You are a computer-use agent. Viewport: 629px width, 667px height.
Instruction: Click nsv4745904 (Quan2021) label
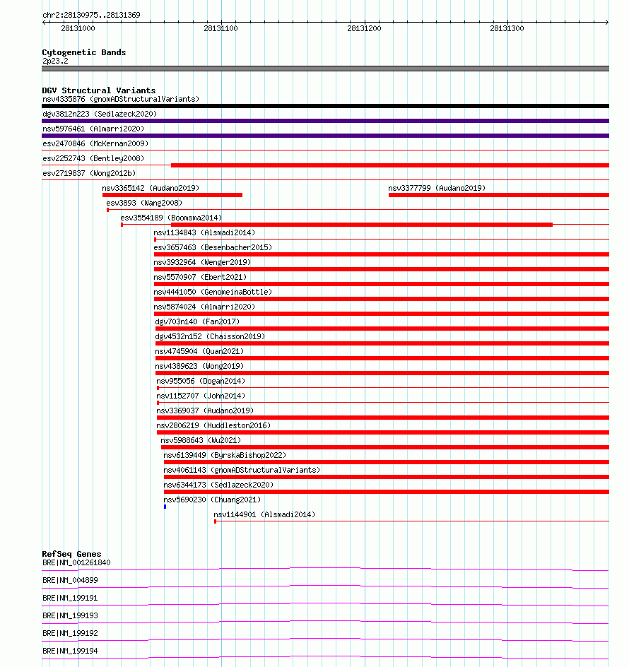click(199, 351)
